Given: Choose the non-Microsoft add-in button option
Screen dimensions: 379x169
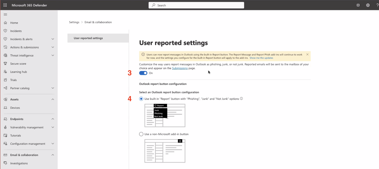Looking at the screenshot, I should coord(141,134).
